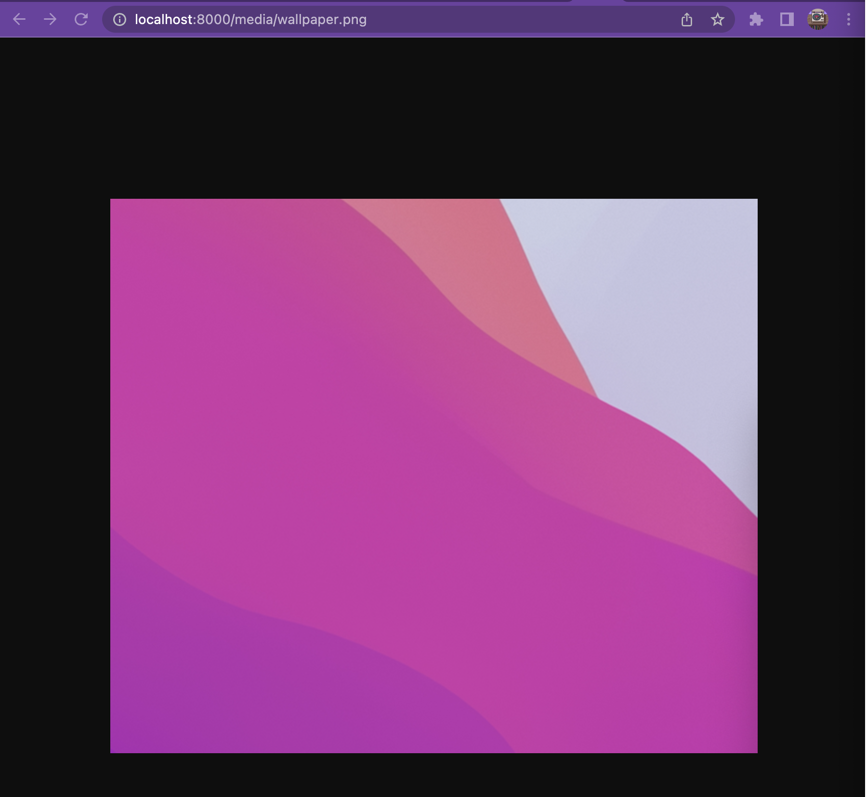The width and height of the screenshot is (867, 797).
Task: Click the profile avatar icon
Action: click(x=818, y=19)
